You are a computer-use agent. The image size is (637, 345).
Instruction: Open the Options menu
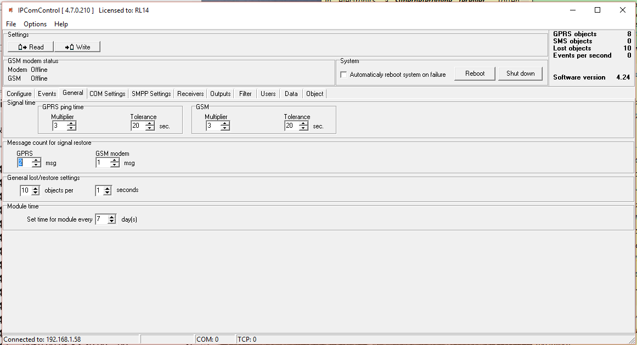click(35, 24)
